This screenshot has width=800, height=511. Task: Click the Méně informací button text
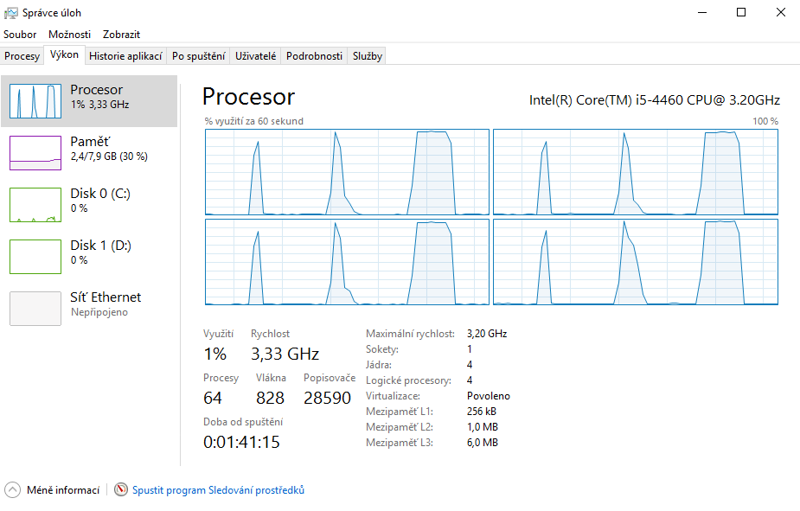click(62, 490)
